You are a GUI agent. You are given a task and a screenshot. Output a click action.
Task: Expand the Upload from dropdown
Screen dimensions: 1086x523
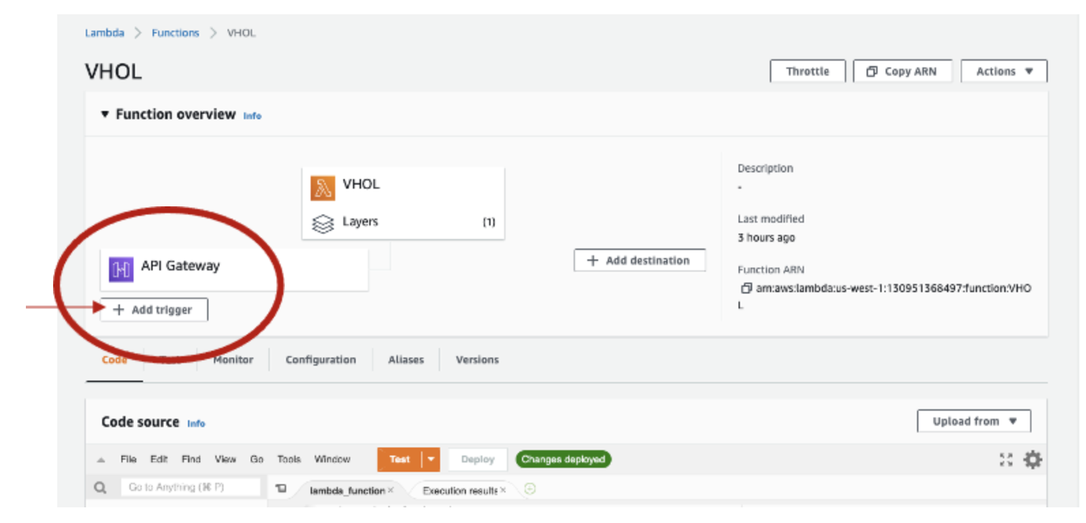click(974, 422)
